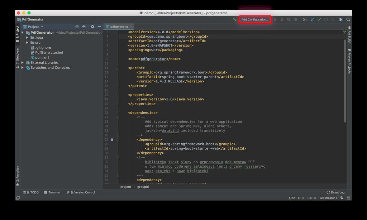Select the pom.xml file in tree
Image resolution: width=367 pixels, height=220 pixels.
(x=40, y=58)
